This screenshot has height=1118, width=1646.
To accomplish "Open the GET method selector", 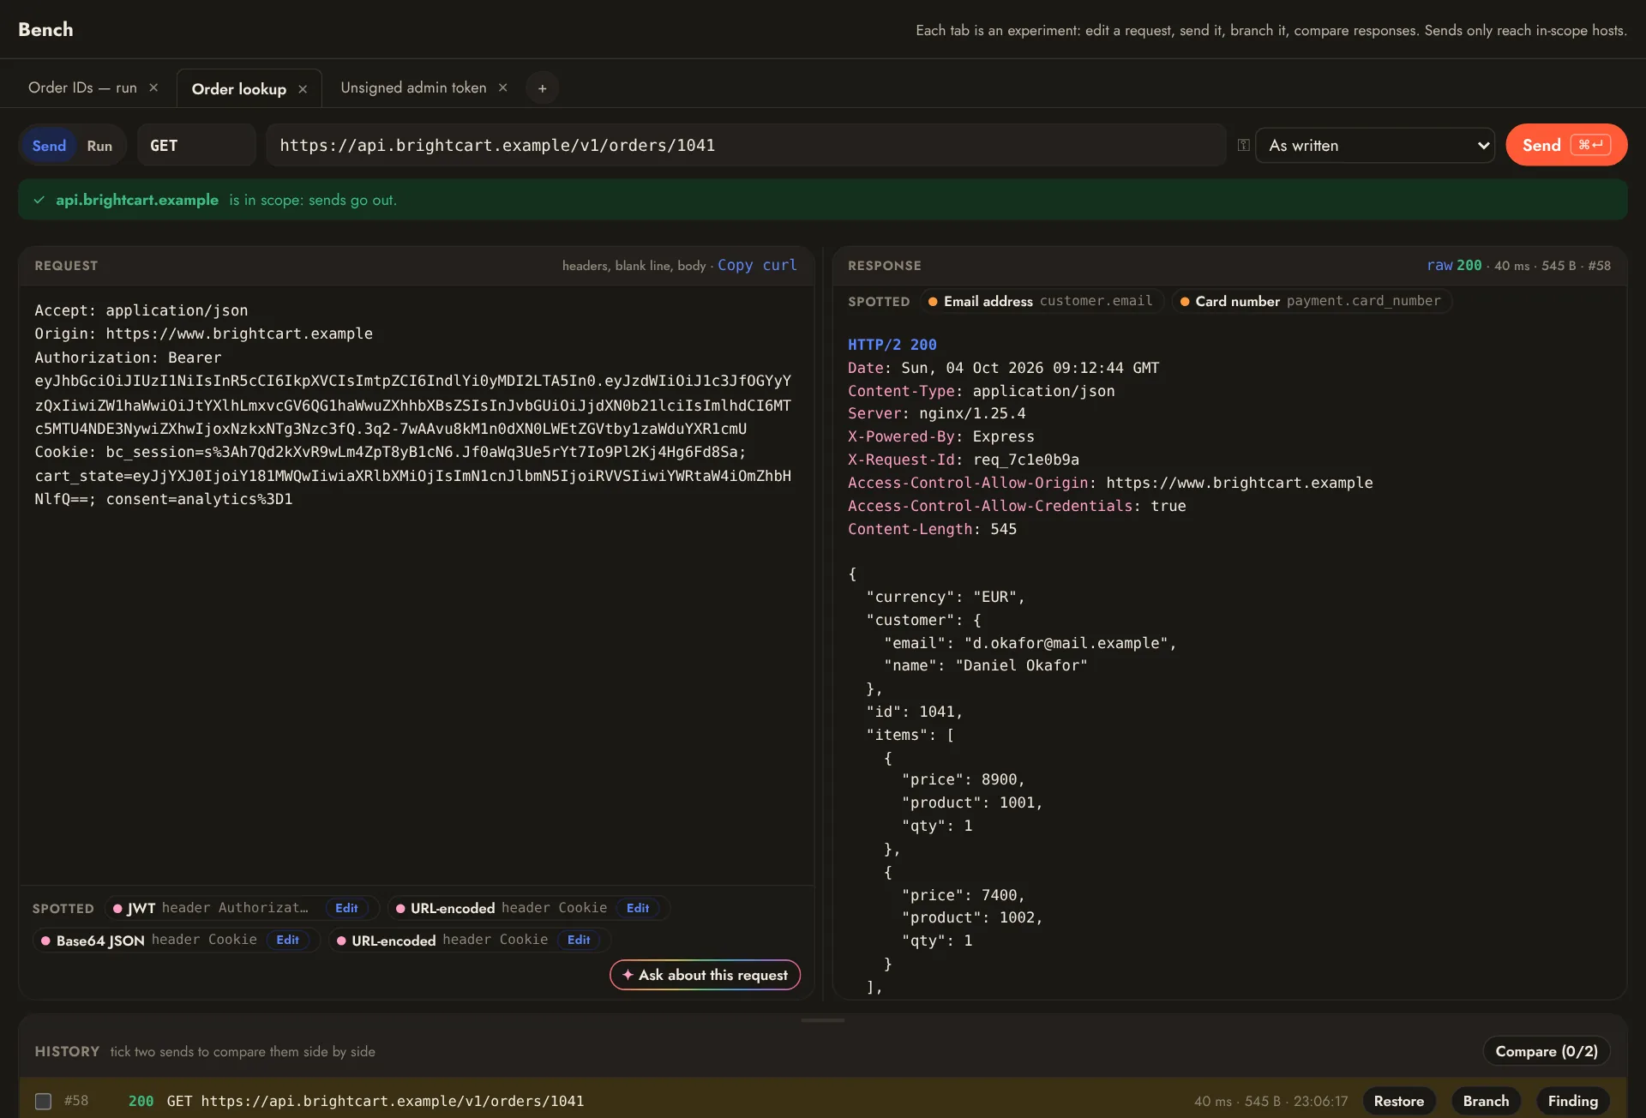I will pos(196,145).
